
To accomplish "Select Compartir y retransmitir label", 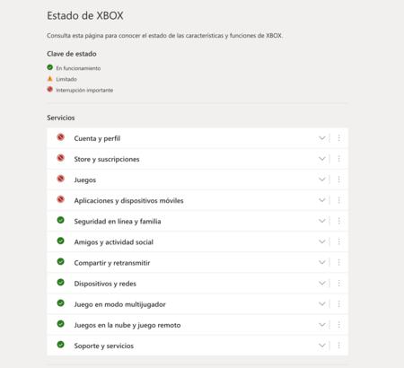I will click(112, 263).
